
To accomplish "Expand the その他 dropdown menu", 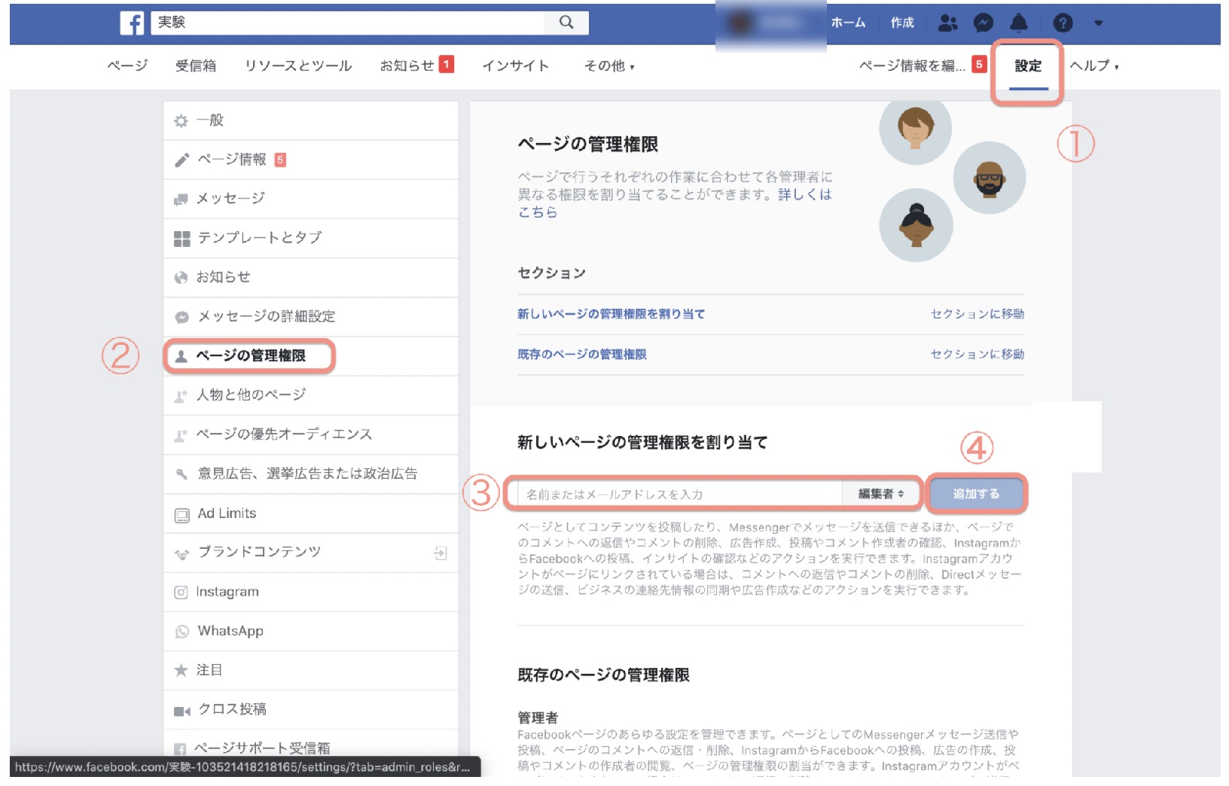I will 609,66.
